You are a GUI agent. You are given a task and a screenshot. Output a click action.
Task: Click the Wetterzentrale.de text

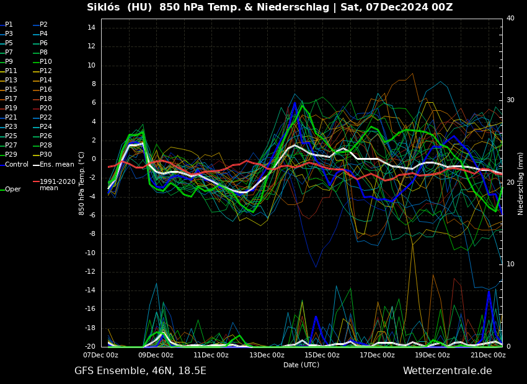pos(447,371)
